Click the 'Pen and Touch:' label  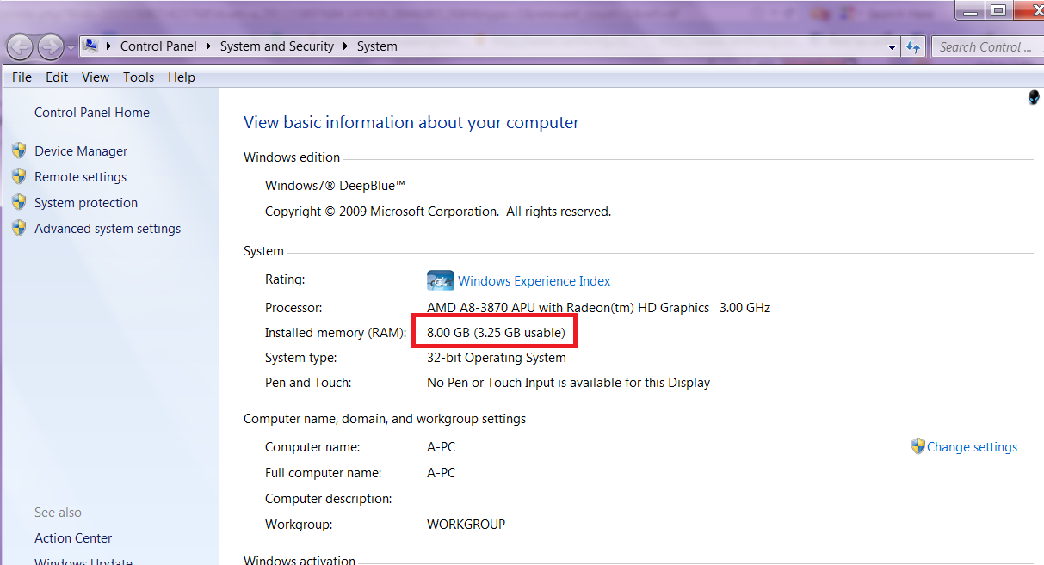308,383
